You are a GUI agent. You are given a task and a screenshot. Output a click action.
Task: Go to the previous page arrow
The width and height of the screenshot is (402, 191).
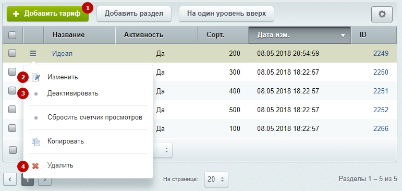point(10,180)
